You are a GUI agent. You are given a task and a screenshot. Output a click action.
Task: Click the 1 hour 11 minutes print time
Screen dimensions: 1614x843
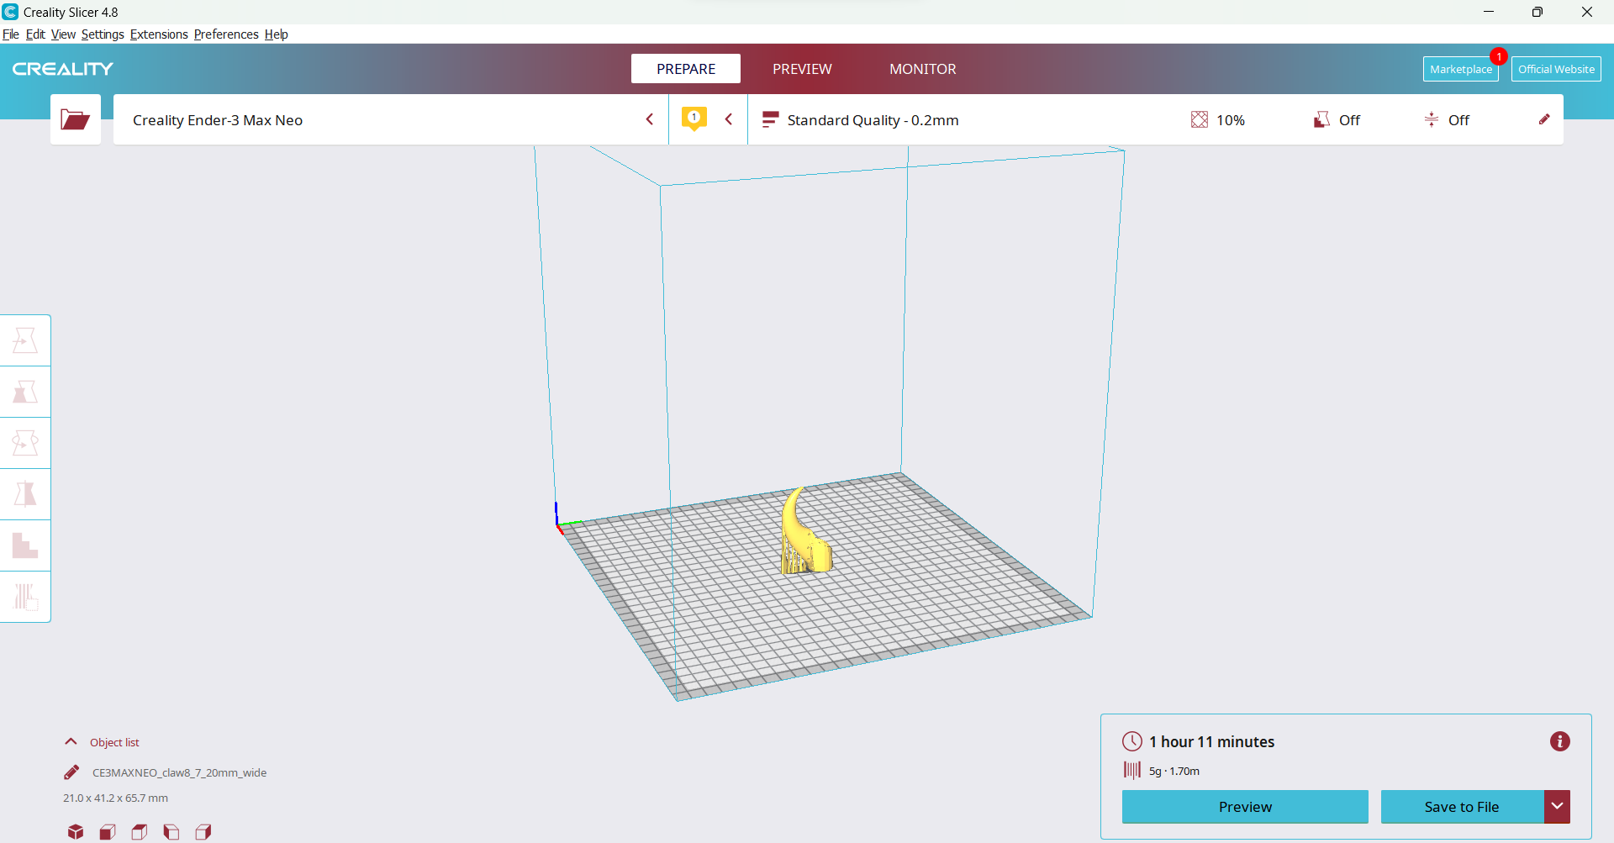(x=1211, y=741)
